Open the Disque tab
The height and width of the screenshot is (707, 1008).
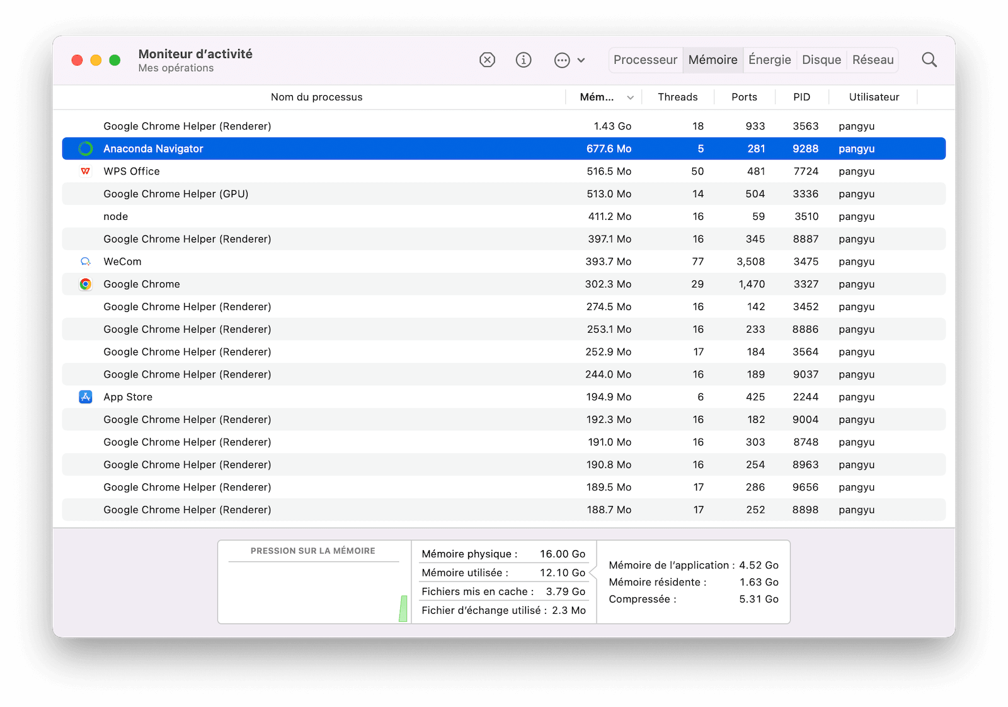822,60
